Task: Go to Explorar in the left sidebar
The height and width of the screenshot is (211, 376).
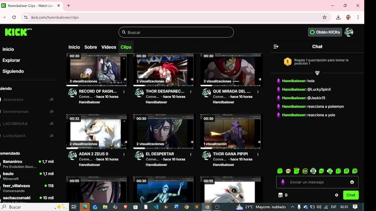Action: coord(11,60)
